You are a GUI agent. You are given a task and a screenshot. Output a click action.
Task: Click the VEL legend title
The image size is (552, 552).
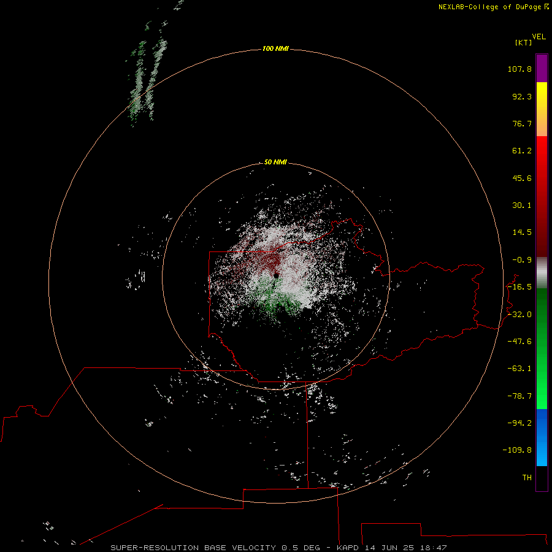539,37
